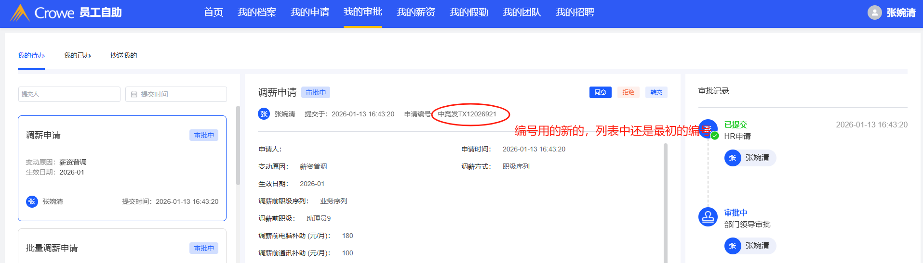The height and width of the screenshot is (263, 923).
Task: Click the 审批中 step status in 审批记录
Action: [x=736, y=213]
